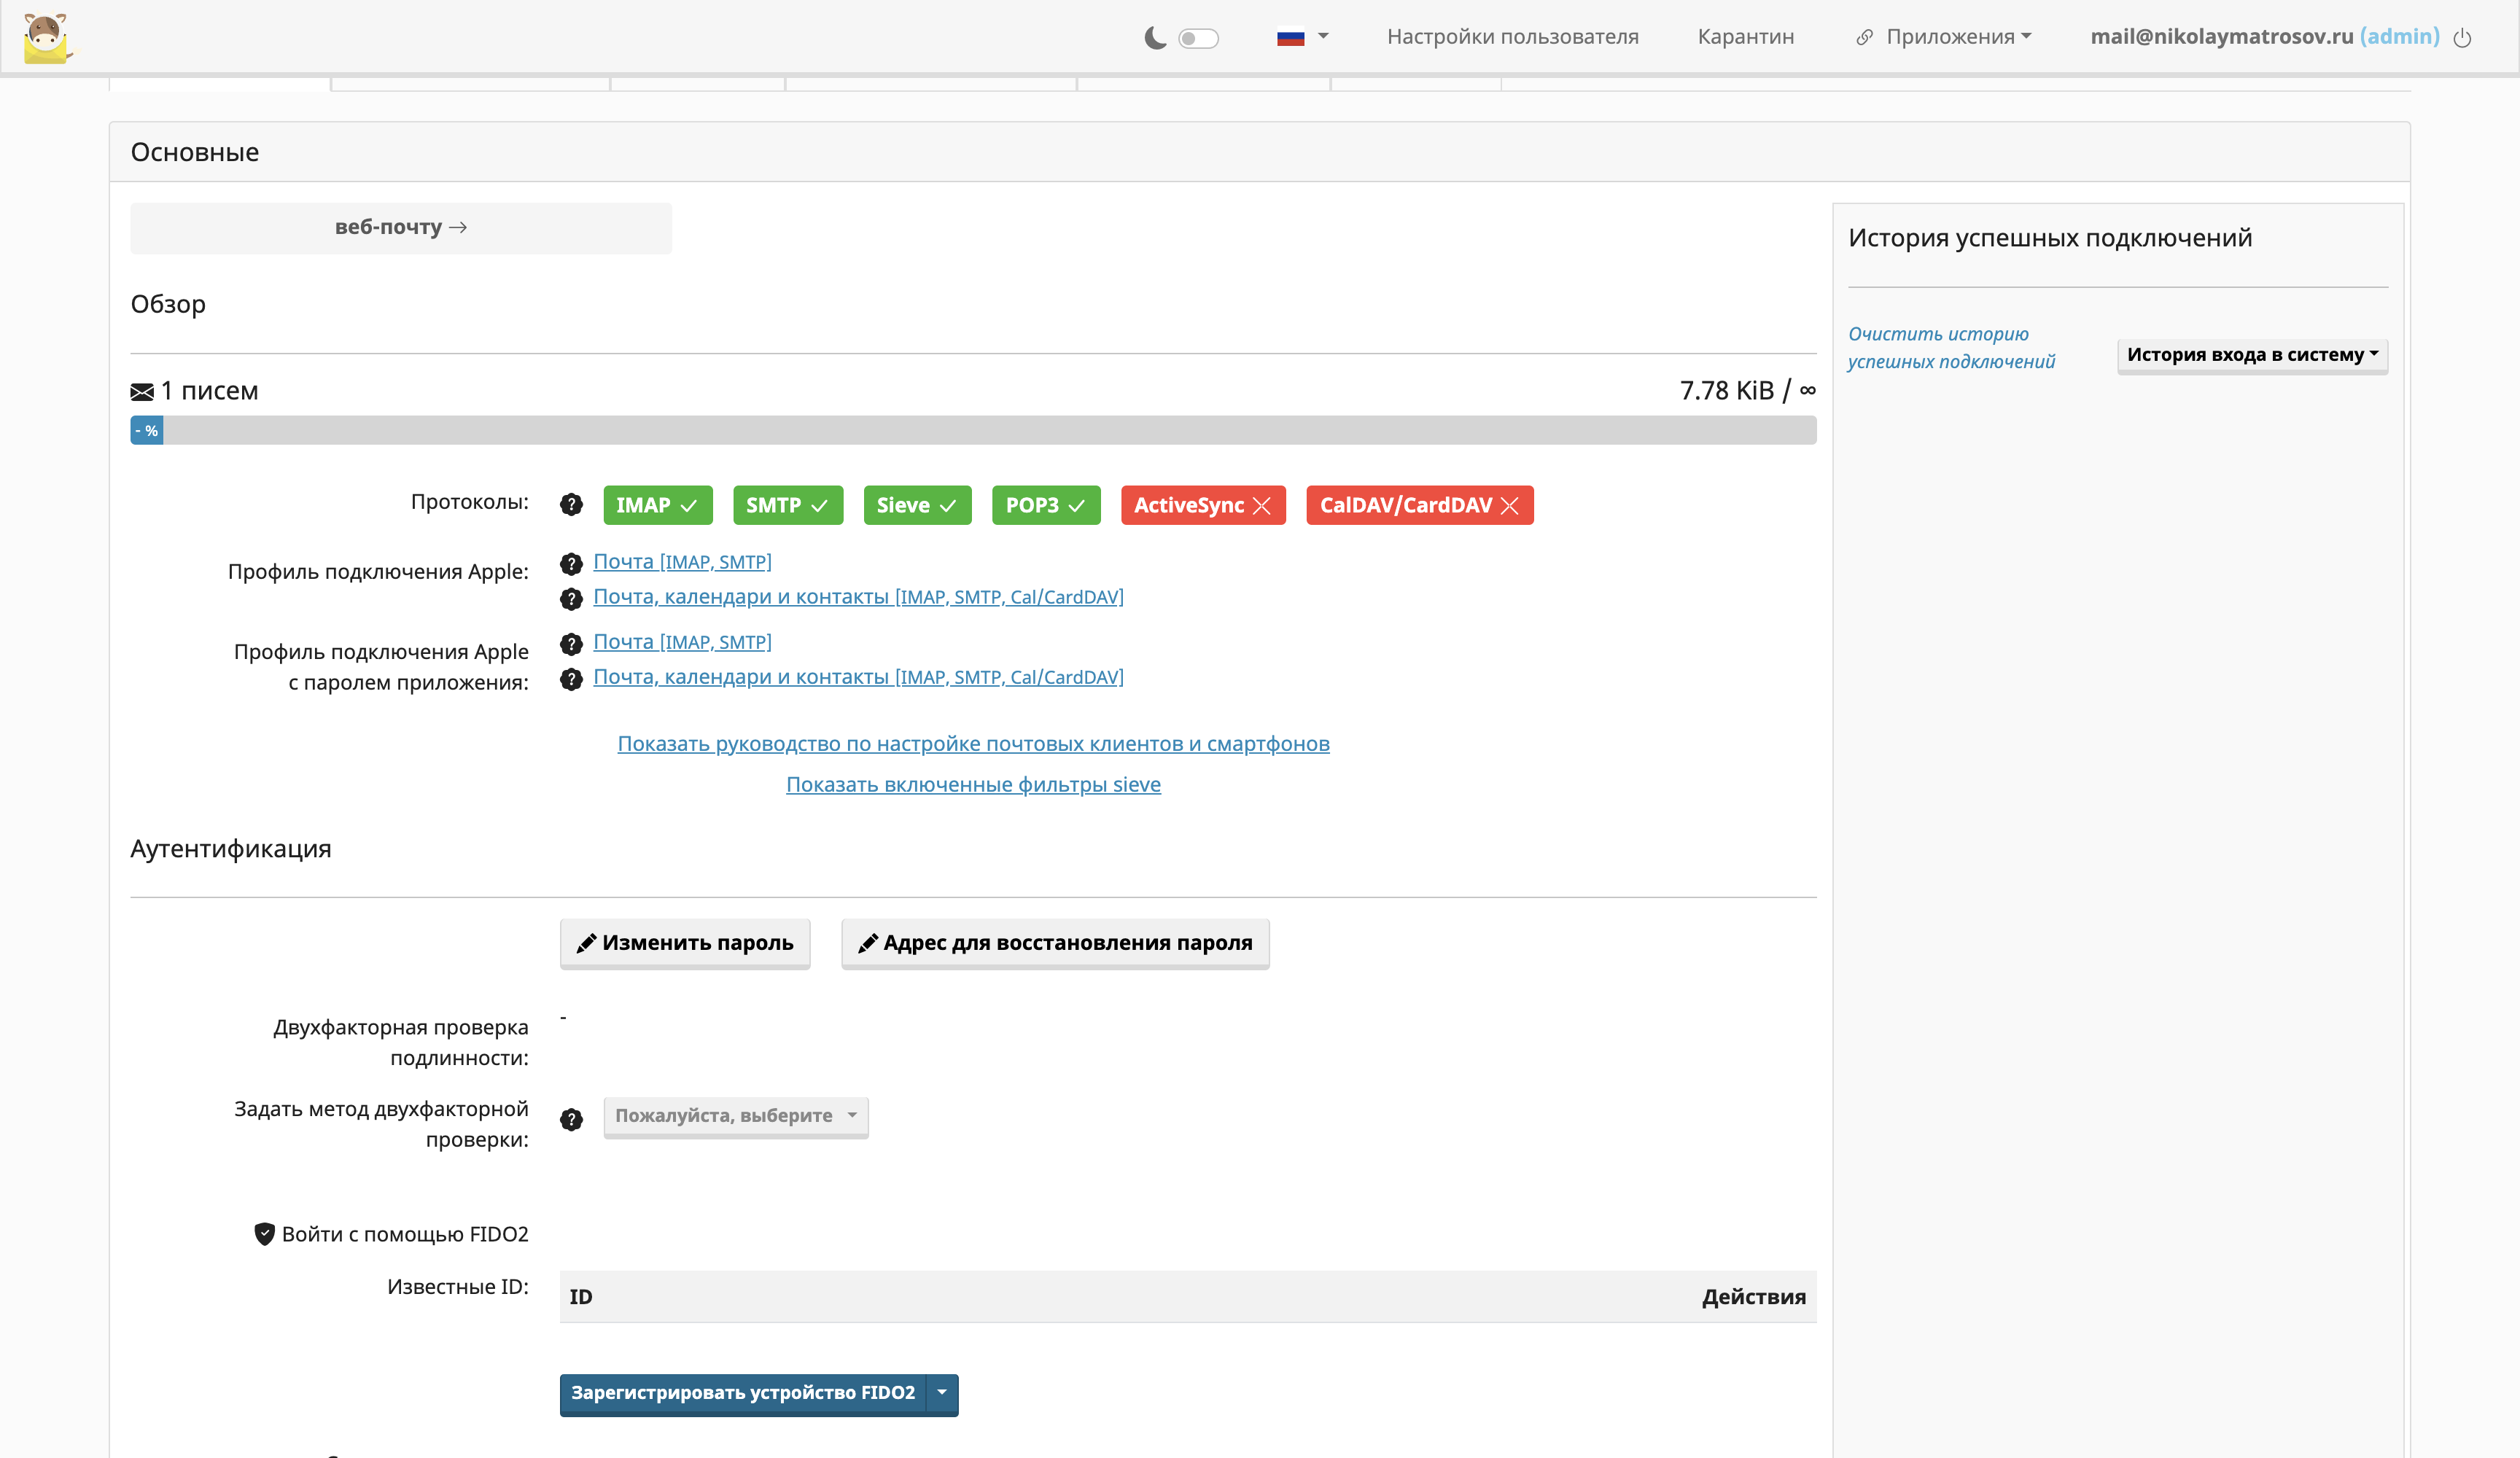Click help icon beside two-factor method dropdown

[571, 1119]
